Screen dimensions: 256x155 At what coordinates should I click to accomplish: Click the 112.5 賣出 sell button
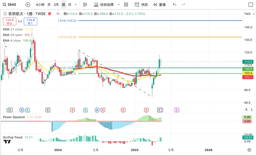(9, 21)
